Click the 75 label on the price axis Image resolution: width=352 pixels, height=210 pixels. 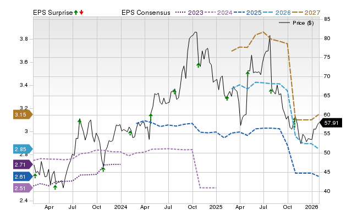(x=327, y=57)
